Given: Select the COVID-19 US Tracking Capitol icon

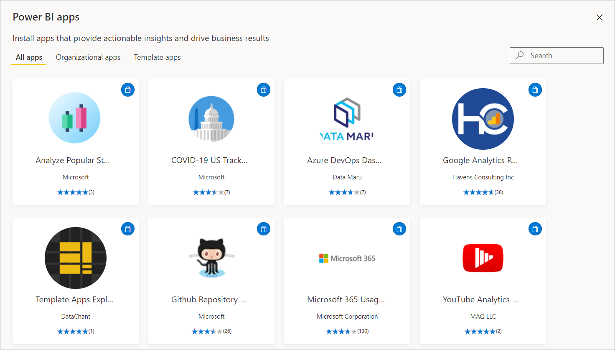Looking at the screenshot, I should [211, 118].
